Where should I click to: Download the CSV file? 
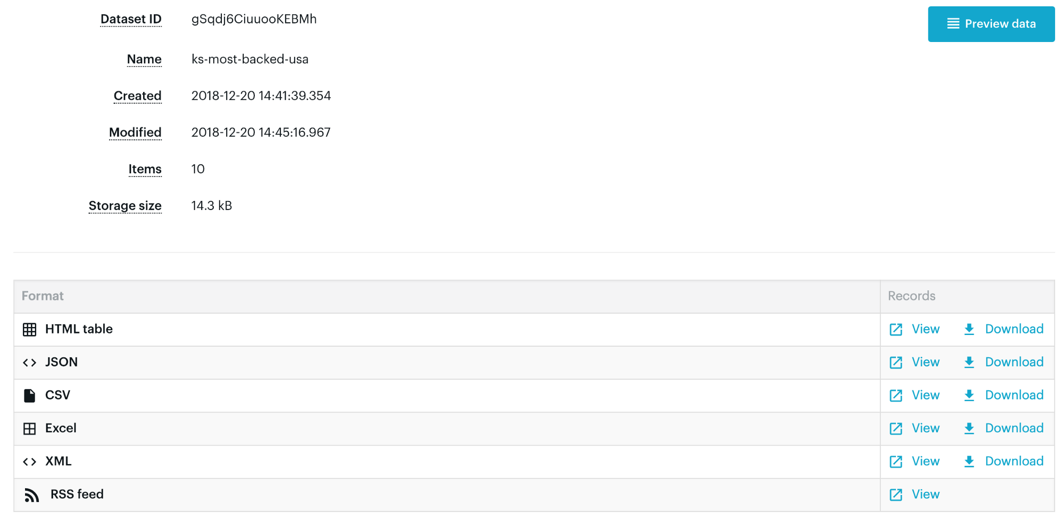[1014, 395]
